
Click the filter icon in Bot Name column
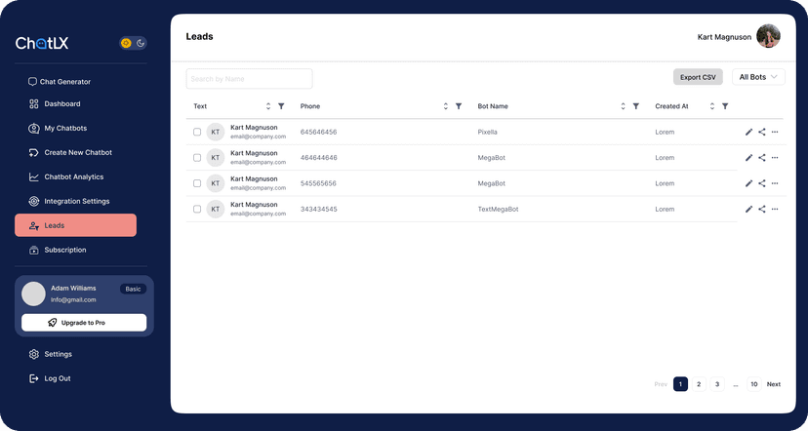tap(635, 106)
